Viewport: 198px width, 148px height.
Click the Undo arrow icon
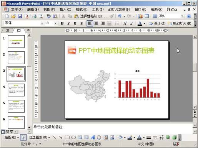click(120, 16)
